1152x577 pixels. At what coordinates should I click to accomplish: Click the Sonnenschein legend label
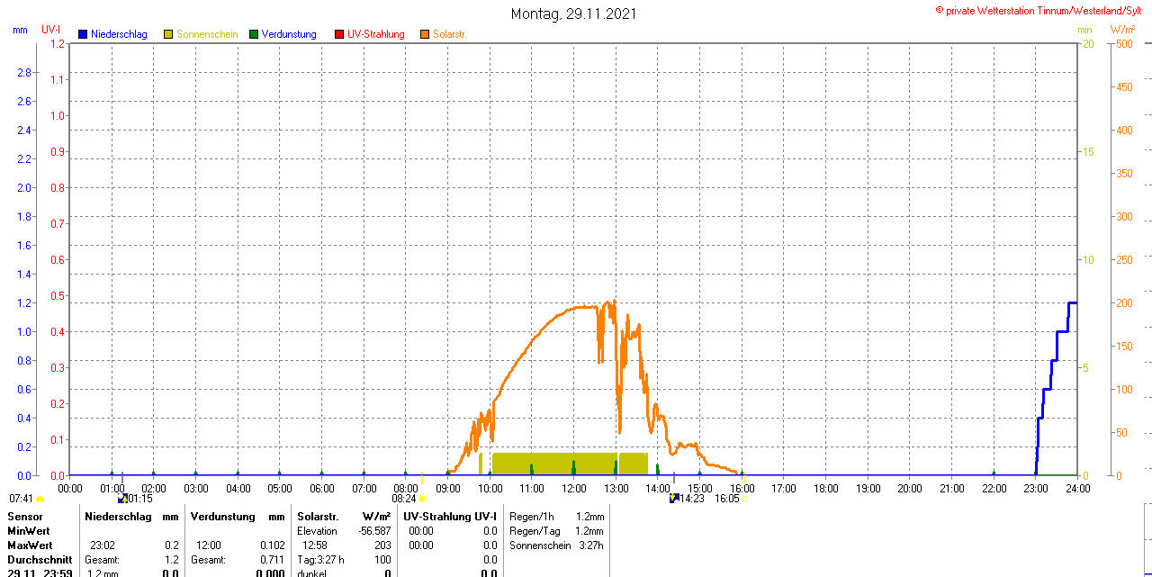pos(207,34)
